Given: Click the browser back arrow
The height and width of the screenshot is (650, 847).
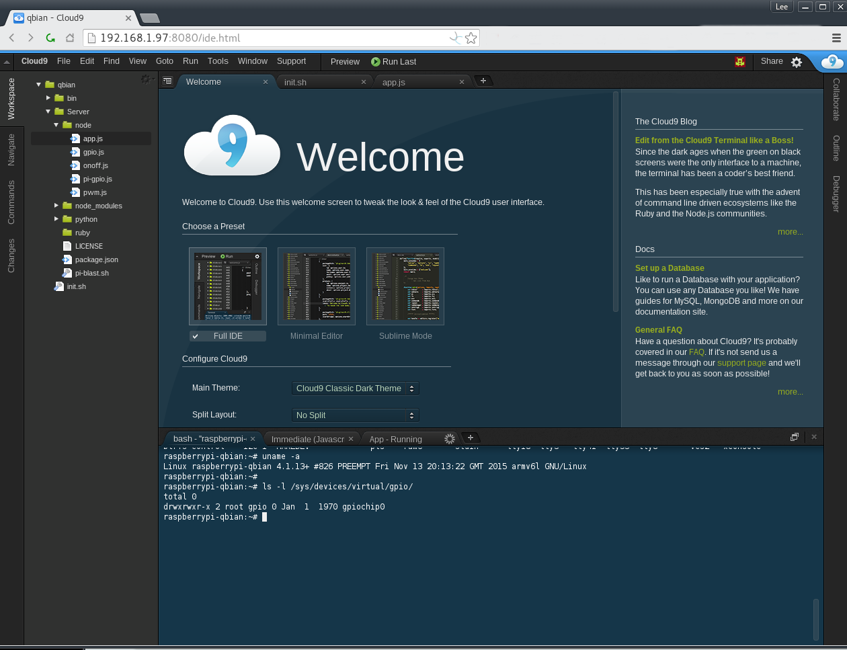Looking at the screenshot, I should pos(12,38).
